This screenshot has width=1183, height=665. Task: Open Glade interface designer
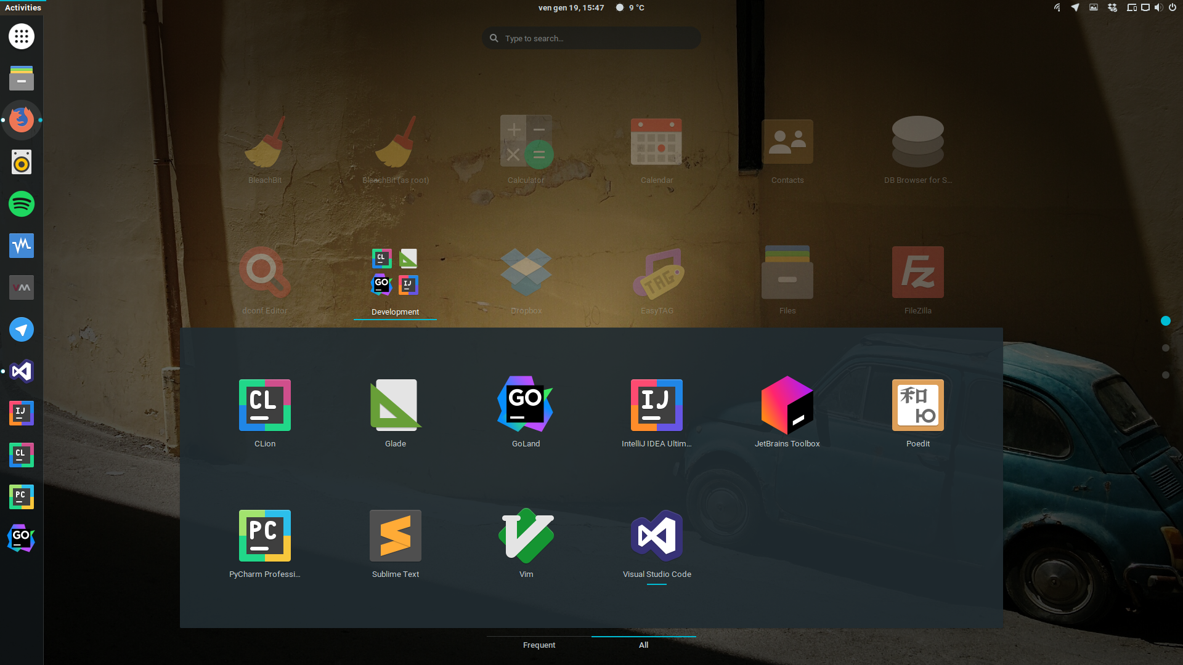pyautogui.click(x=395, y=405)
